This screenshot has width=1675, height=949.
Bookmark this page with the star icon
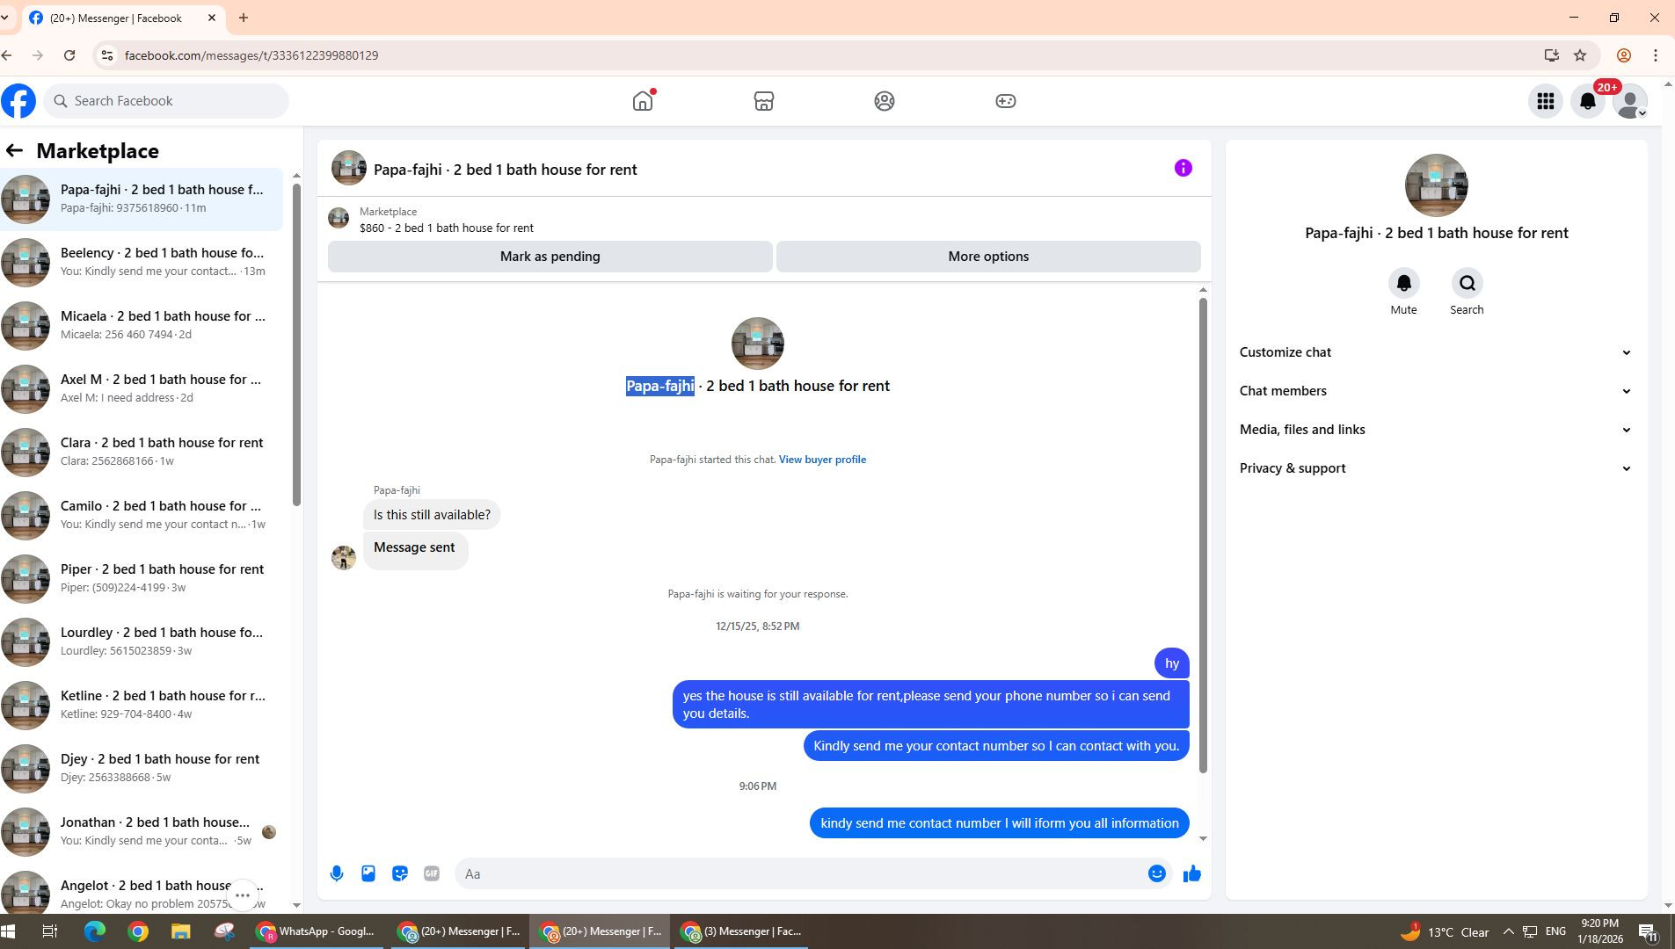1580,55
